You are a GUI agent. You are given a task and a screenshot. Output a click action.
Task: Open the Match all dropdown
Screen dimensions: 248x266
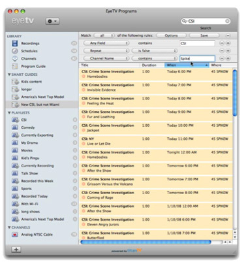tap(104, 35)
